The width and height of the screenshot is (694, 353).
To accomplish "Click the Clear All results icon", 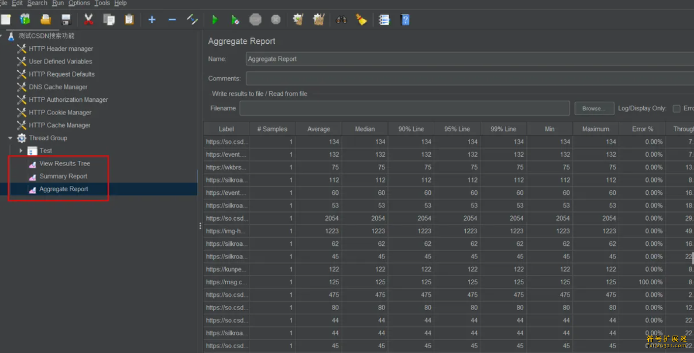I will click(x=319, y=20).
